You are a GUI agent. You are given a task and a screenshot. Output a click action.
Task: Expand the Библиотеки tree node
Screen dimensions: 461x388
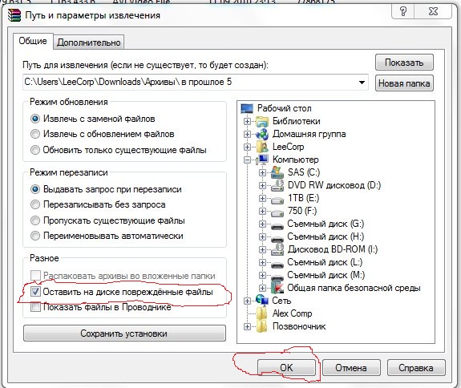coord(247,121)
